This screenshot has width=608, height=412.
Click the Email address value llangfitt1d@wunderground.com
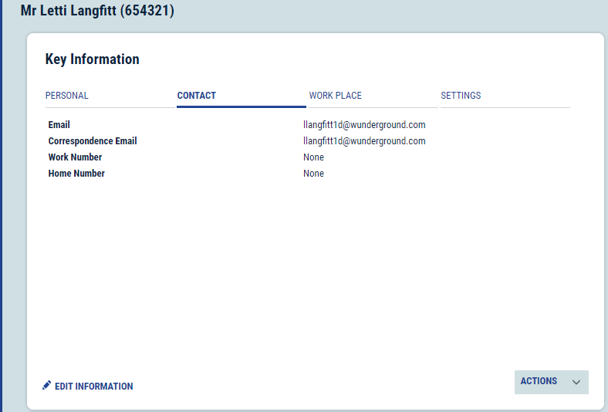pos(364,125)
